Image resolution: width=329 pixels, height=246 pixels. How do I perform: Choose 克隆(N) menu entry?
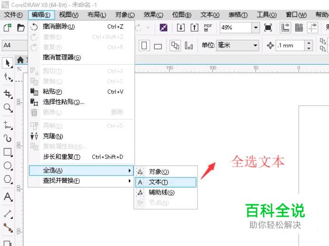(81, 136)
